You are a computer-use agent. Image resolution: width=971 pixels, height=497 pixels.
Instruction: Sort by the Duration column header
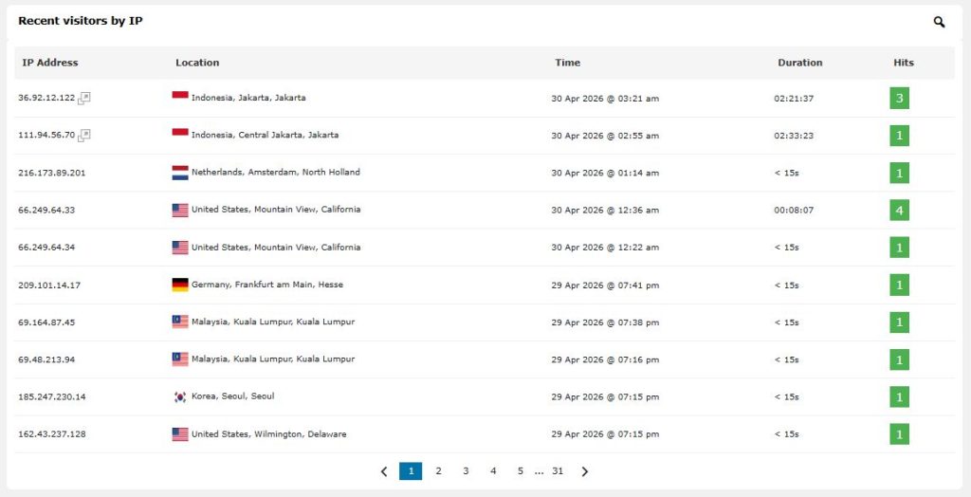[799, 63]
